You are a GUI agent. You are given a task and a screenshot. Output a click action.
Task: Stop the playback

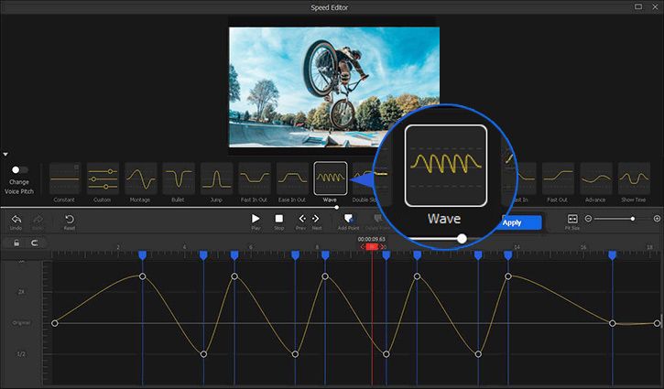[x=279, y=220]
